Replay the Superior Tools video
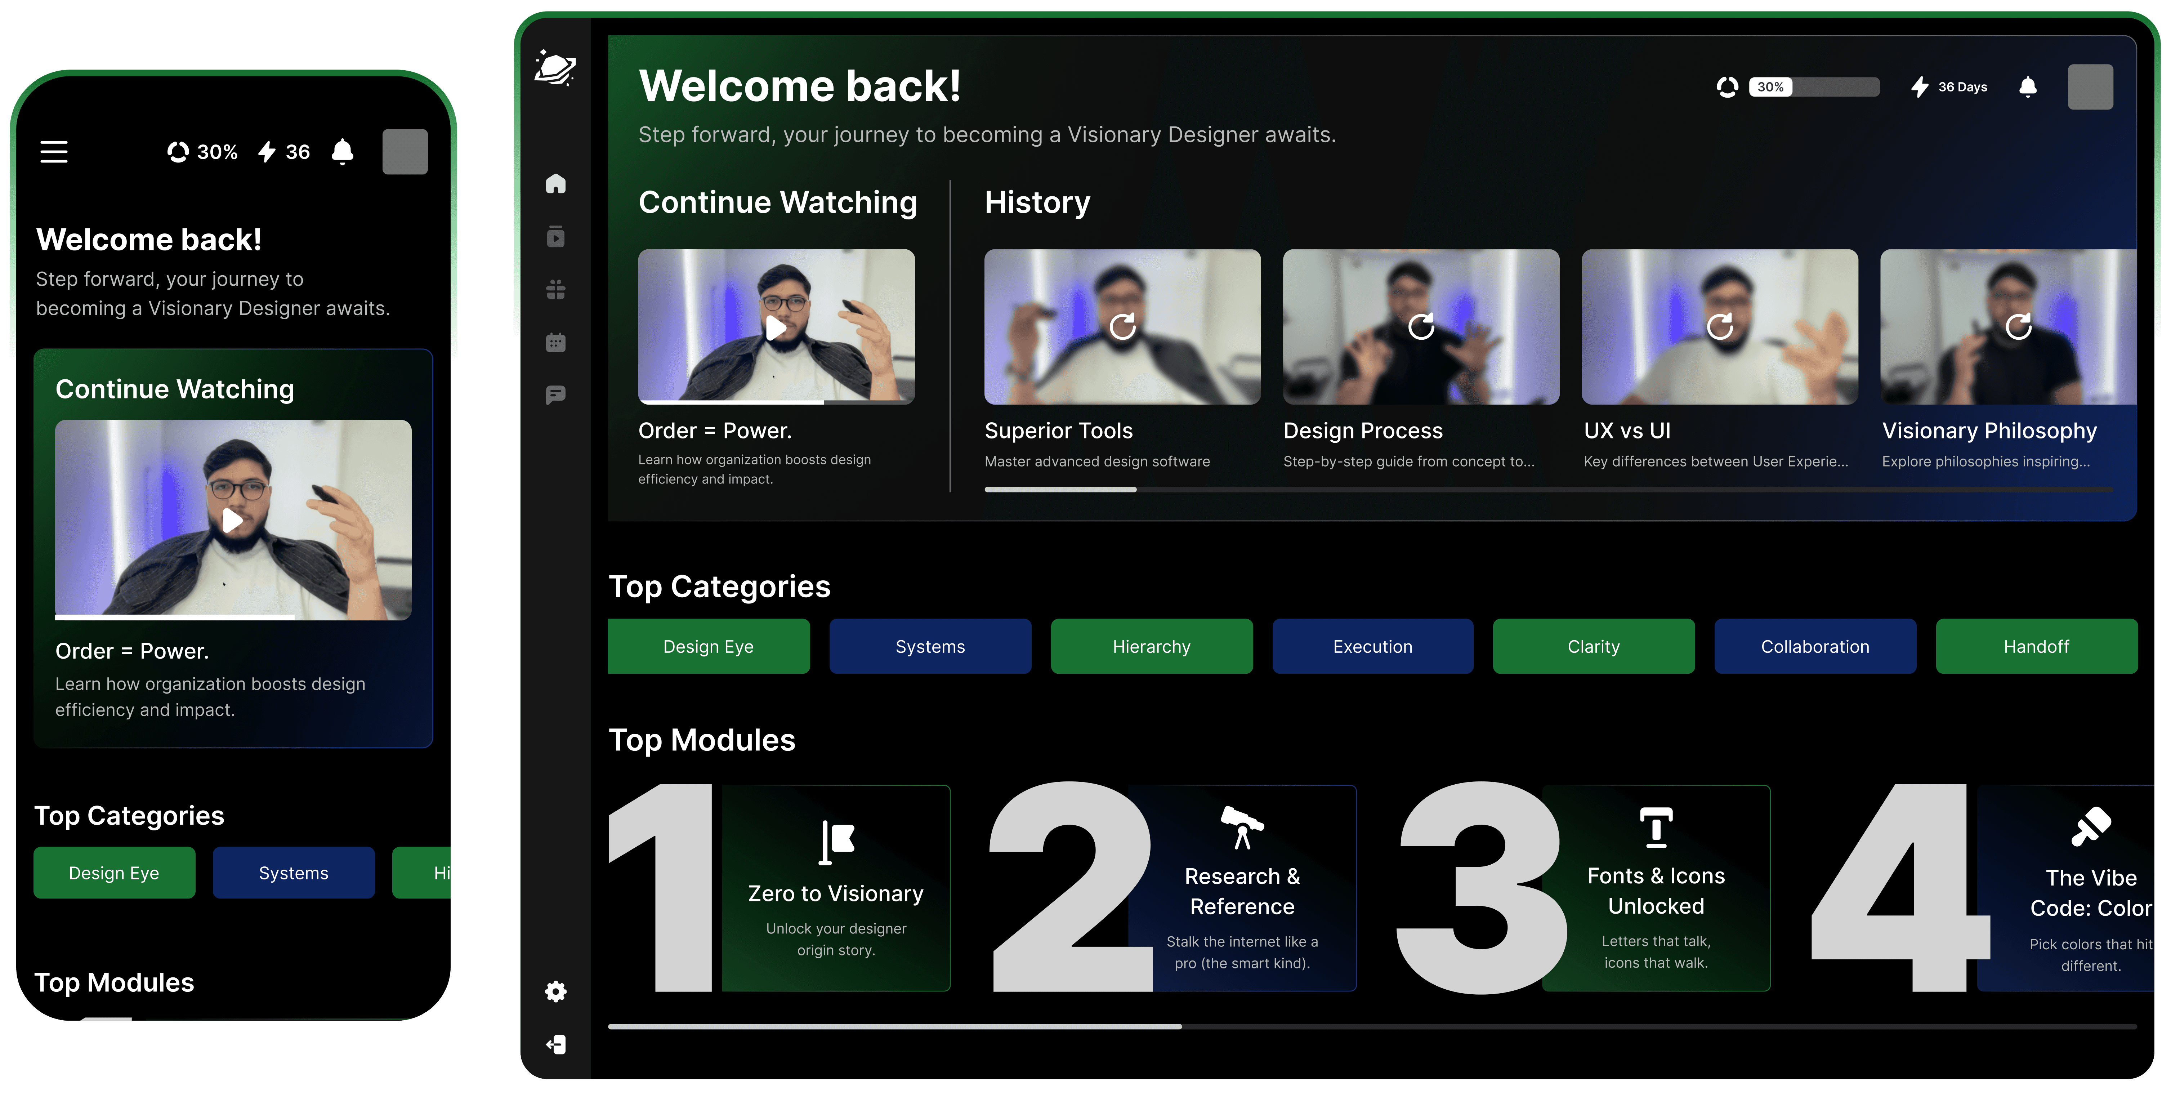2171x1097 pixels. [1122, 326]
